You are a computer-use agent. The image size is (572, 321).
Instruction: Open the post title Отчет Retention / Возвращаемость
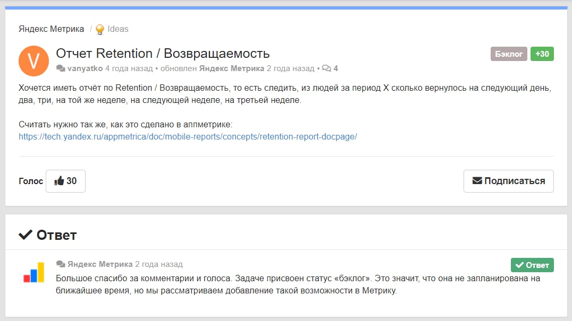(163, 54)
